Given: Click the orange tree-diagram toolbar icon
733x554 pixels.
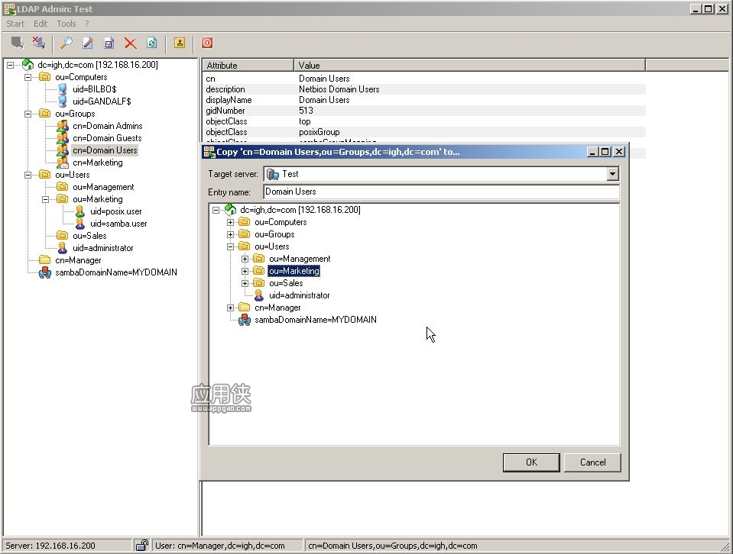Looking at the screenshot, I should click(x=180, y=43).
